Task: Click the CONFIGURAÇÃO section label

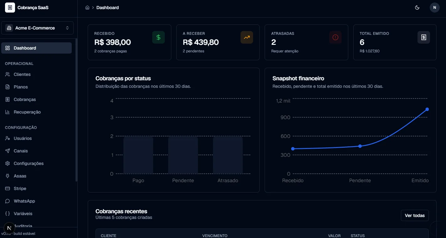Action: (x=21, y=128)
